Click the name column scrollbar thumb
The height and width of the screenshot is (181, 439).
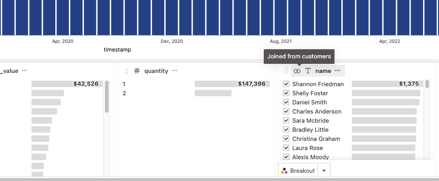[x=427, y=83]
